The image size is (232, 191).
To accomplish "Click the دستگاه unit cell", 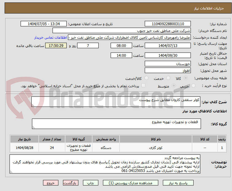I will (106, 147).
